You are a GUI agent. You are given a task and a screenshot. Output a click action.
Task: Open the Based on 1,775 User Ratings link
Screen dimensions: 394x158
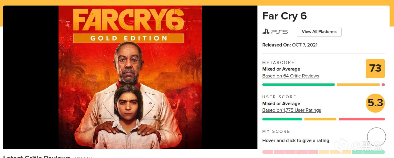pos(291,110)
